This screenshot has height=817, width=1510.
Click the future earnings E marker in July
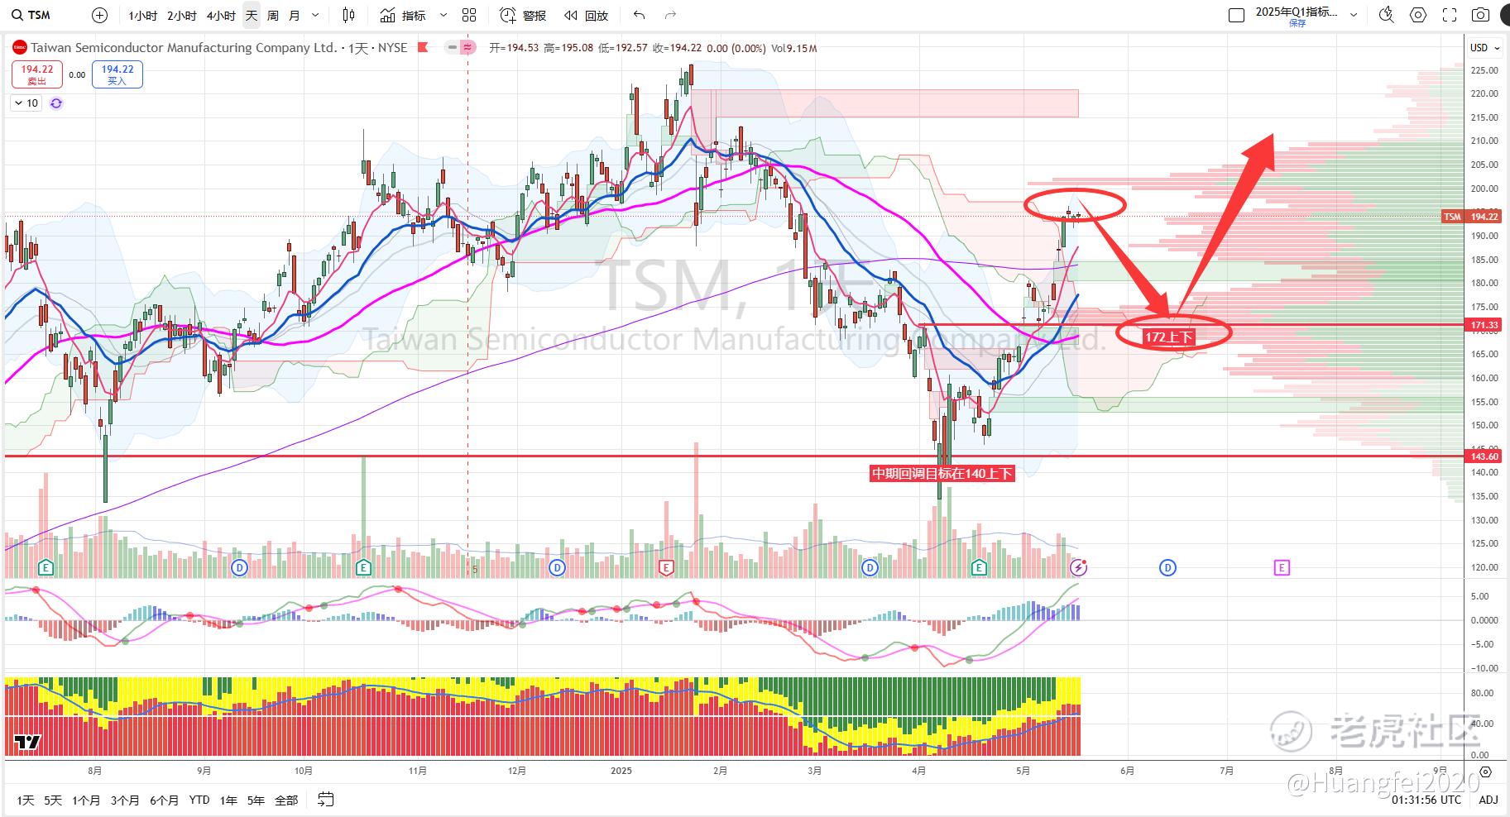[1282, 567]
